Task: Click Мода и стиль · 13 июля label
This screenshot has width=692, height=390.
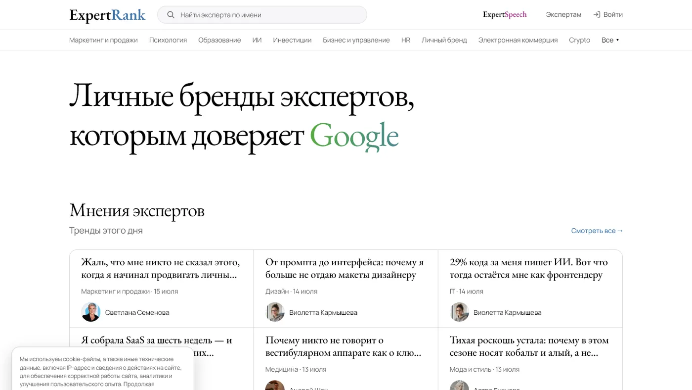Action: (484, 370)
